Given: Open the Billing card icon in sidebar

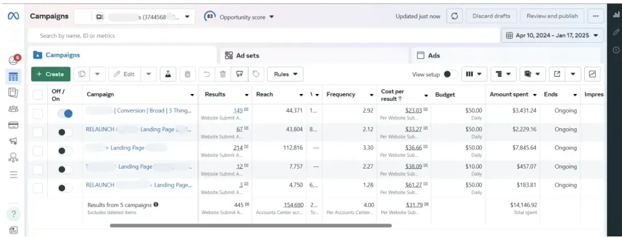Looking at the screenshot, I should (14, 125).
